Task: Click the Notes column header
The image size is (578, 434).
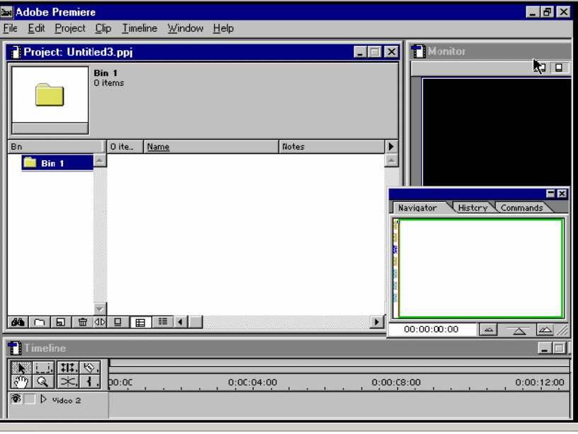Action: coord(331,147)
